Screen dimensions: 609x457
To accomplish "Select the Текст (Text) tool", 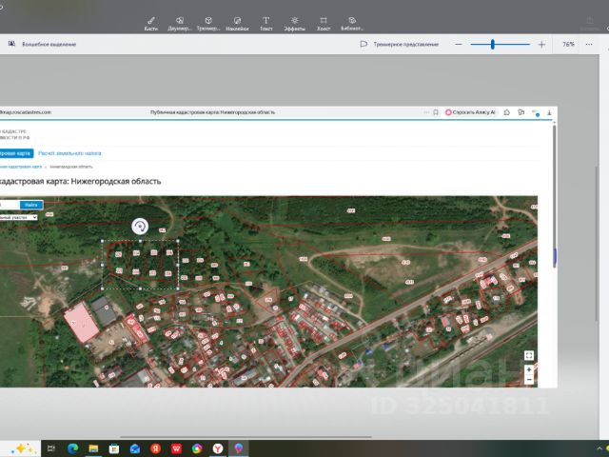I will coord(265,22).
